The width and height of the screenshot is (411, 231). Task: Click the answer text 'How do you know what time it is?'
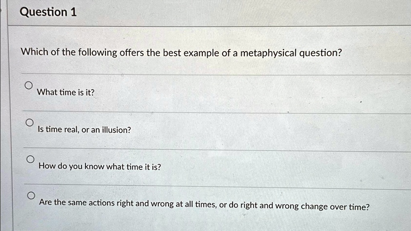tap(99, 167)
